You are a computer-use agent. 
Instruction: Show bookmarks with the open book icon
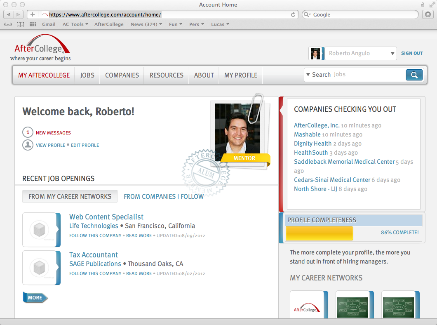click(20, 24)
